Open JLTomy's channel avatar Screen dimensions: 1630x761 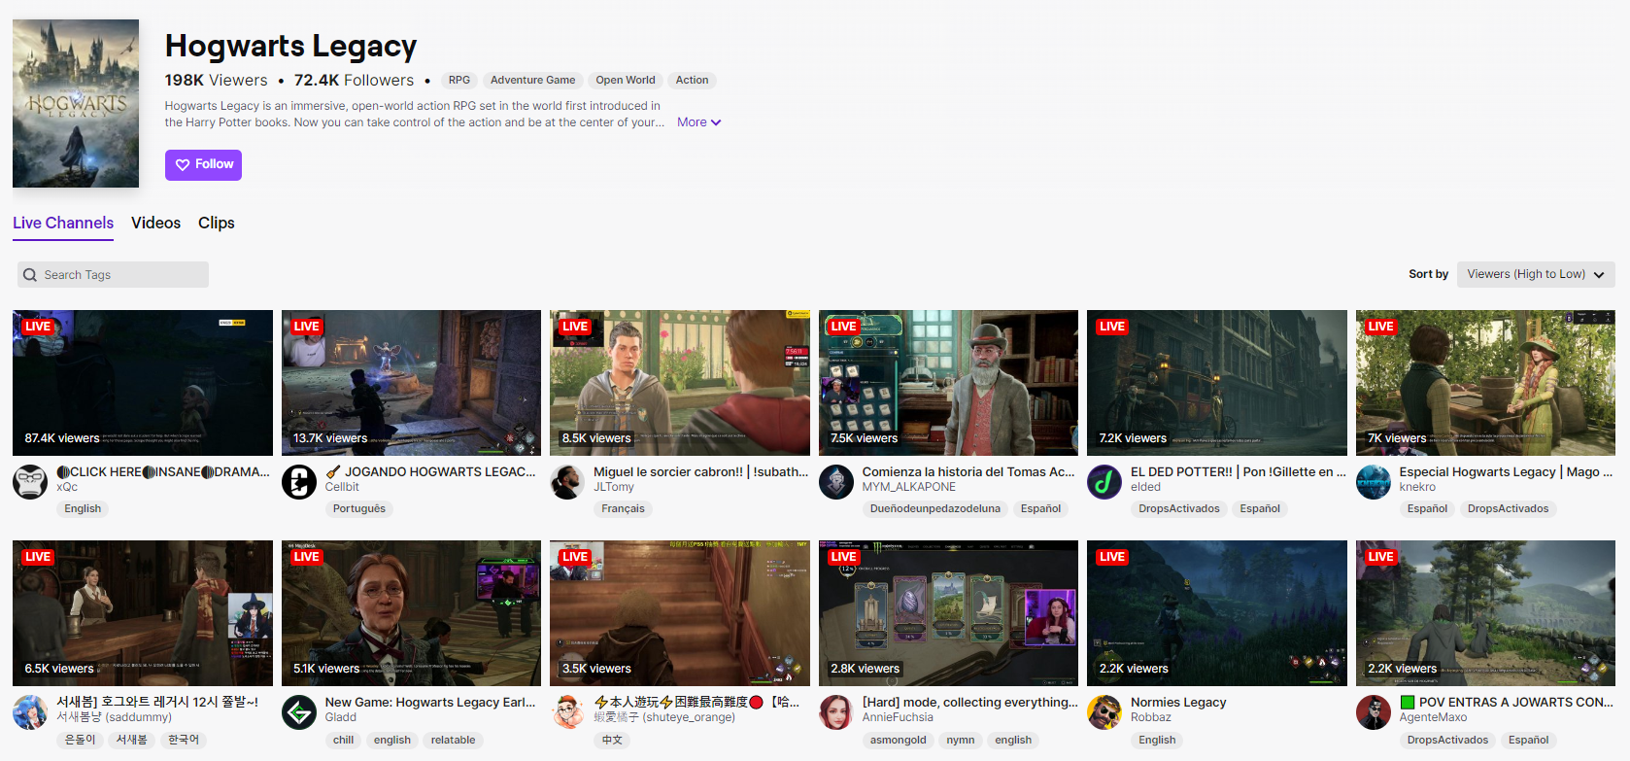tap(567, 481)
